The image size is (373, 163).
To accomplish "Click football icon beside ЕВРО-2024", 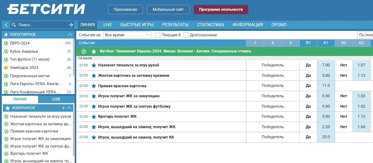I will pos(6,43).
